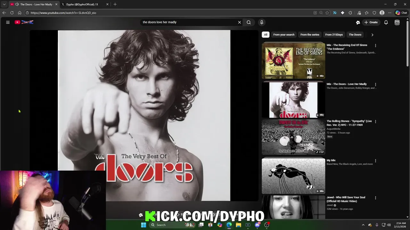
Task: Open The Doors Love Her Madly mix thumbnail
Action: (293, 100)
